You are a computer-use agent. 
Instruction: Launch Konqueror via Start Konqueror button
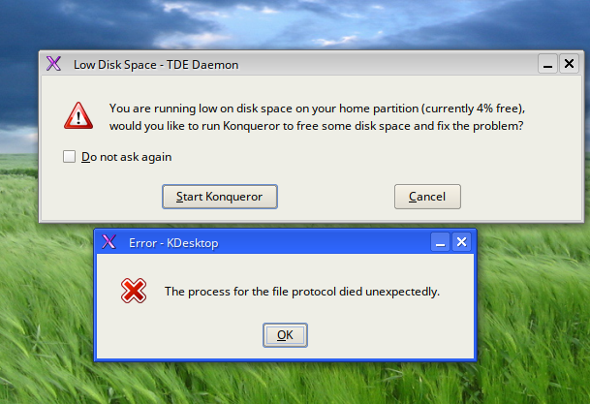tap(220, 197)
